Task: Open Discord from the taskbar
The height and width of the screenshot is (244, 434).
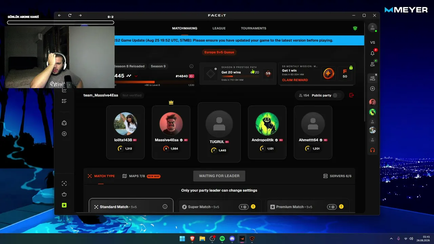Action: 232,239
